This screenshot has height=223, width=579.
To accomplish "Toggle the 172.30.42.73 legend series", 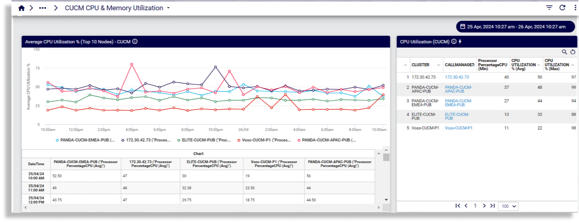I will (146, 140).
